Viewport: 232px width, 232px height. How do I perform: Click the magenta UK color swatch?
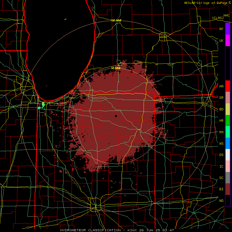[x=228, y=40]
